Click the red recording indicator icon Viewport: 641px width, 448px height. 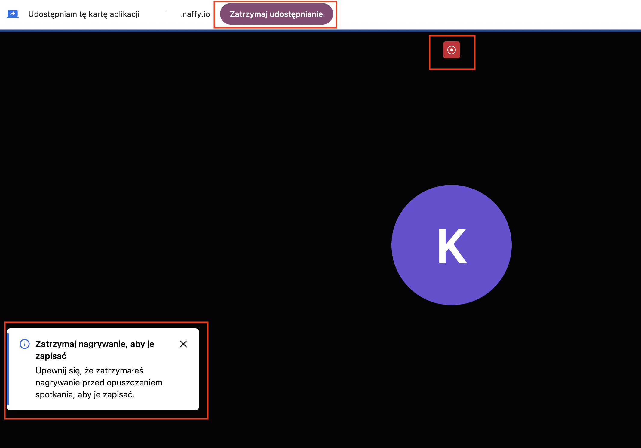451,50
